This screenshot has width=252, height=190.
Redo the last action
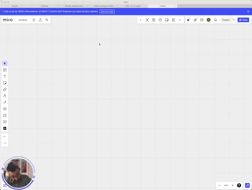pyautogui.click(x=5, y=143)
